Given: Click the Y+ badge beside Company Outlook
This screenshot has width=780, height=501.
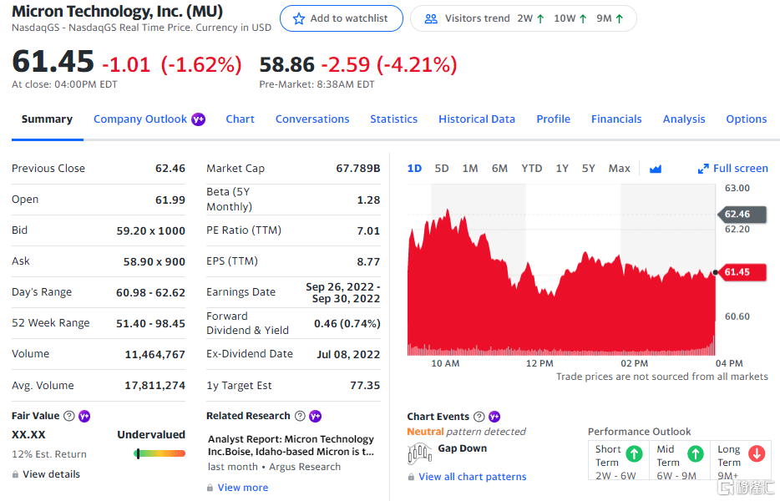Looking at the screenshot, I should [199, 119].
